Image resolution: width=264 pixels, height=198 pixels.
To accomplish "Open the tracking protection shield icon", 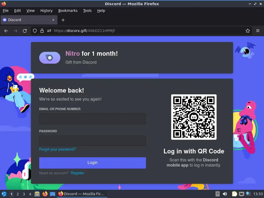I will tap(35, 31).
